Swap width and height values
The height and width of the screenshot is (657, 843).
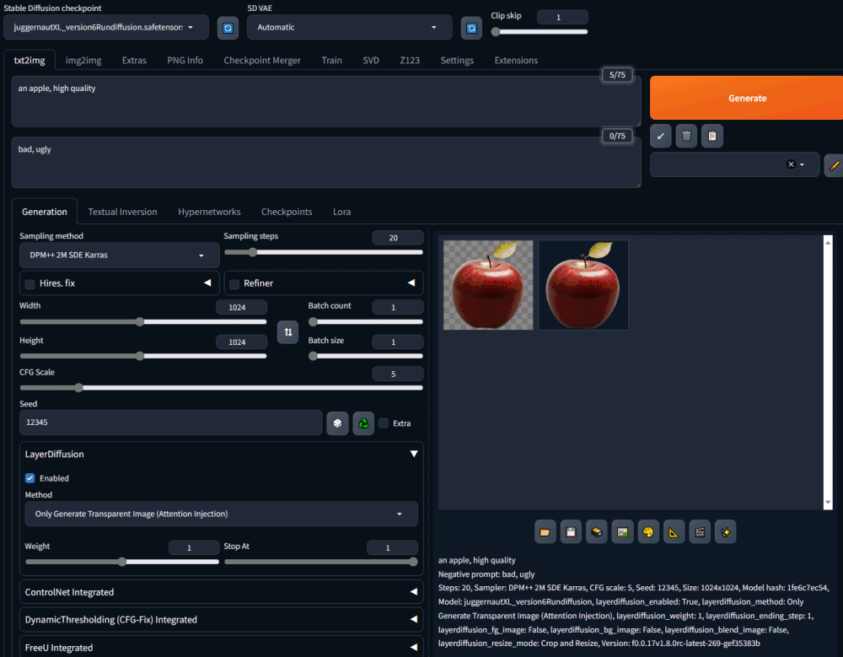pos(287,332)
